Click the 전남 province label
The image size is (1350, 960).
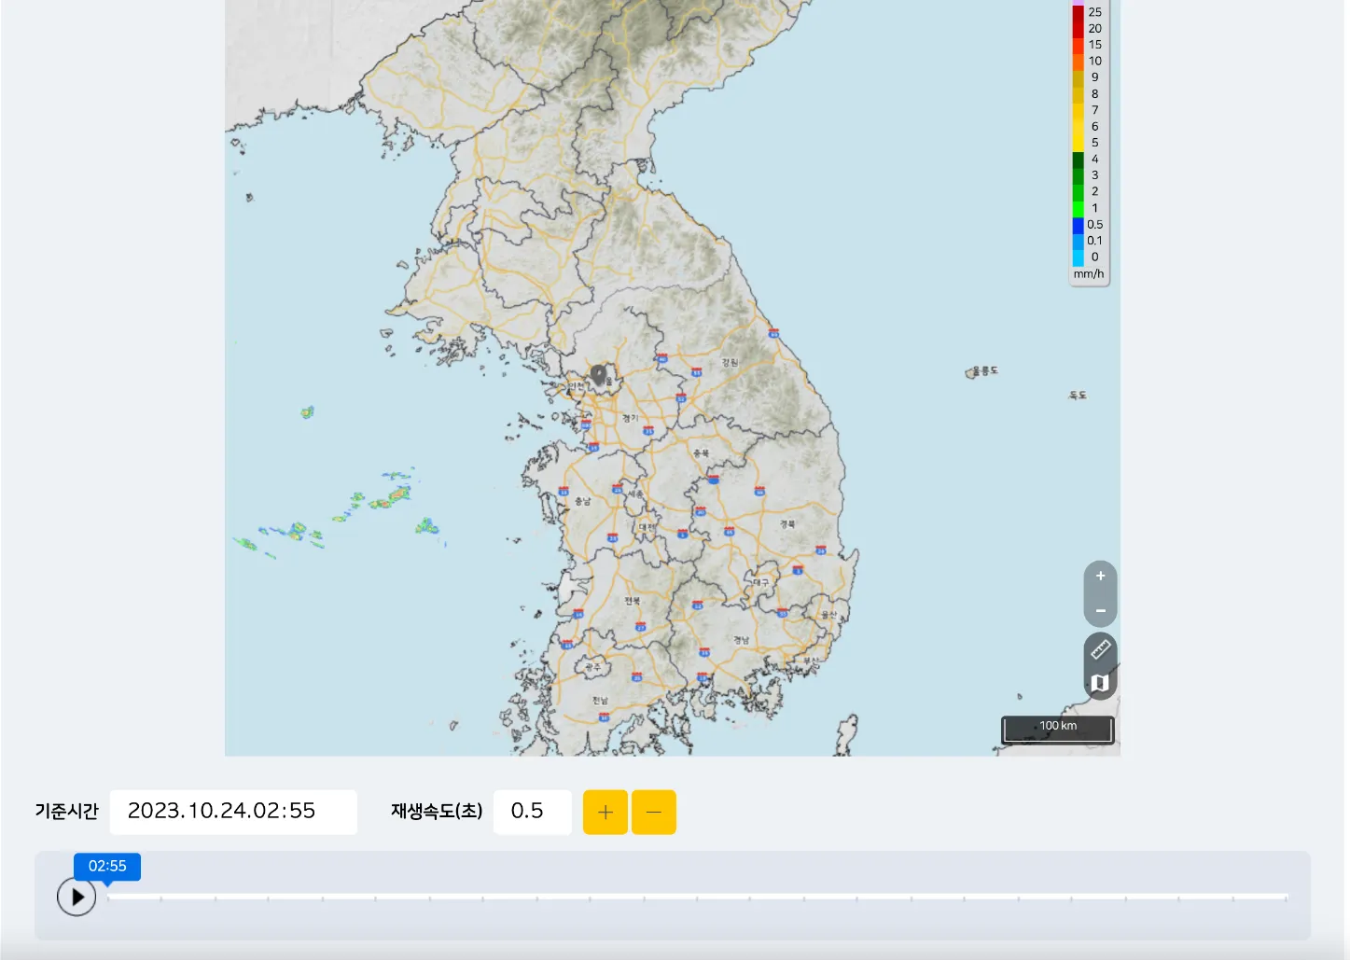point(600,700)
